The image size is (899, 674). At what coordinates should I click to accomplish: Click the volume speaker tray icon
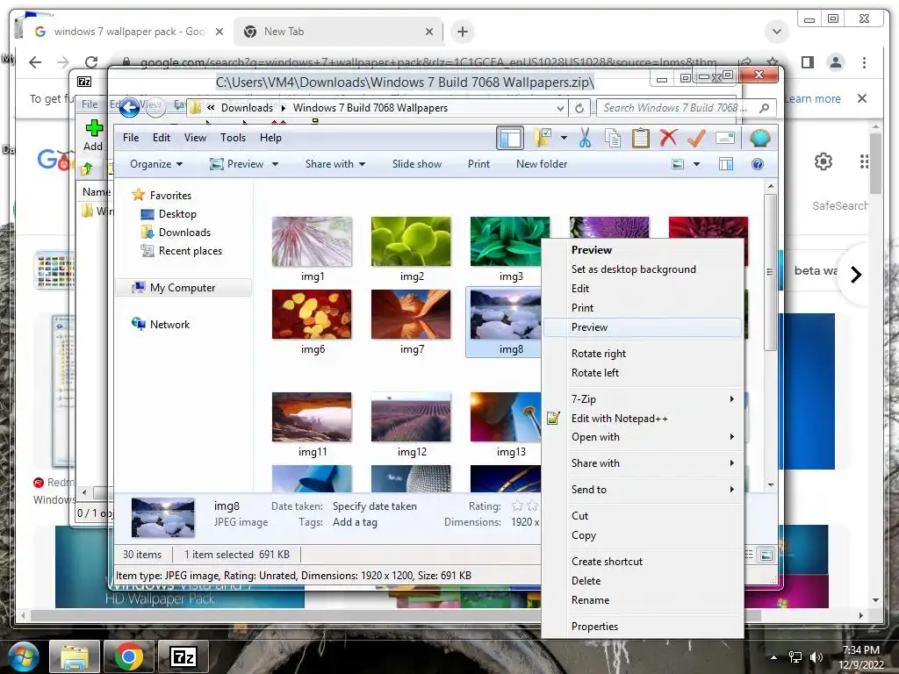(x=816, y=657)
